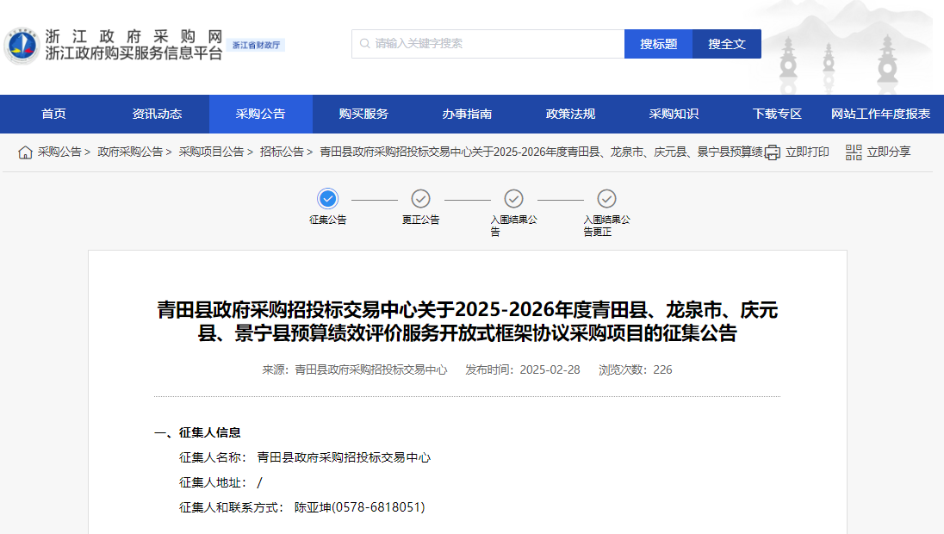This screenshot has height=534, width=944.
Task: Click the home icon in the breadcrumb
Action: click(26, 152)
